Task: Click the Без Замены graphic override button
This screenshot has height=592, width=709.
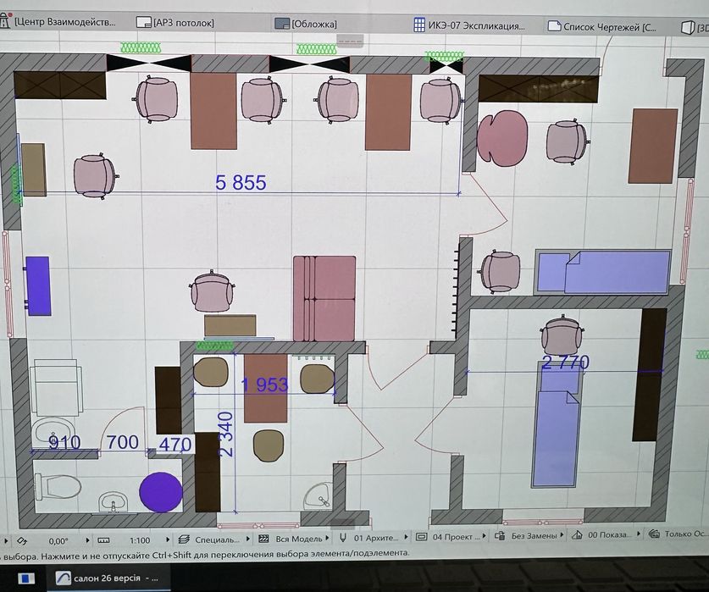Action: (x=526, y=536)
